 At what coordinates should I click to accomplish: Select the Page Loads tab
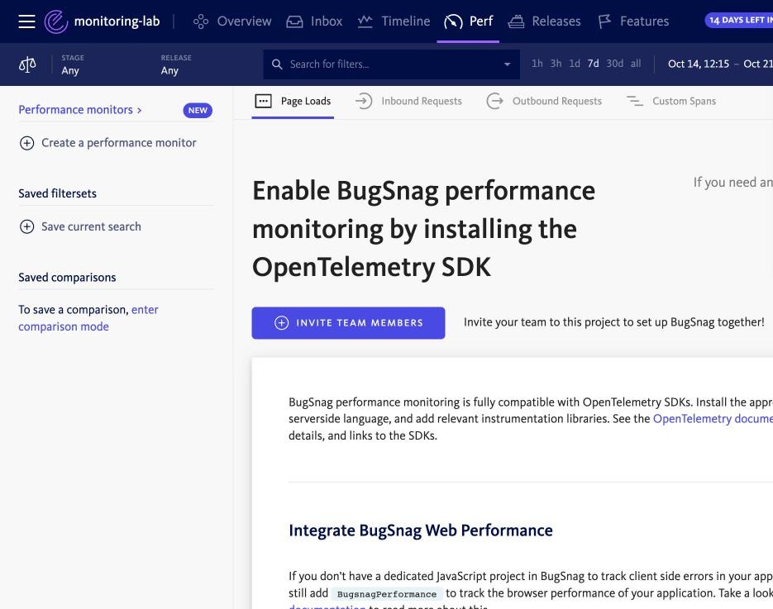pos(293,102)
